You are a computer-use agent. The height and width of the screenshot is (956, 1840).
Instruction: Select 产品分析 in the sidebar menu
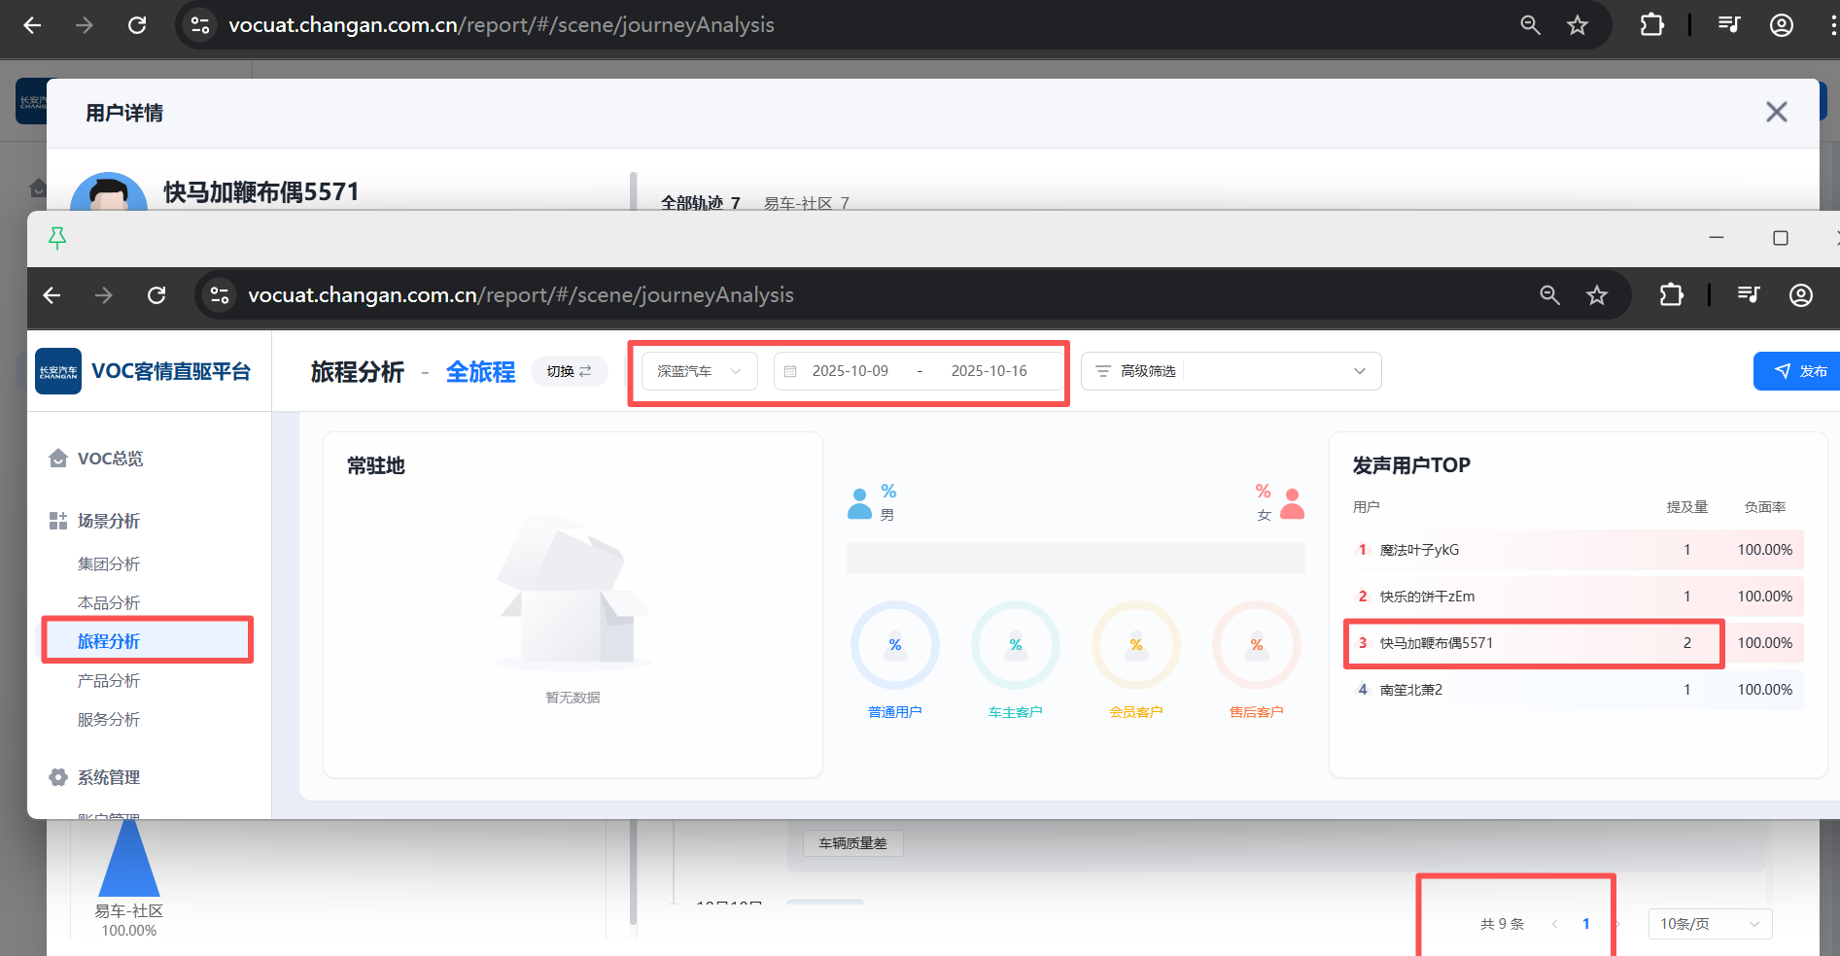click(109, 681)
